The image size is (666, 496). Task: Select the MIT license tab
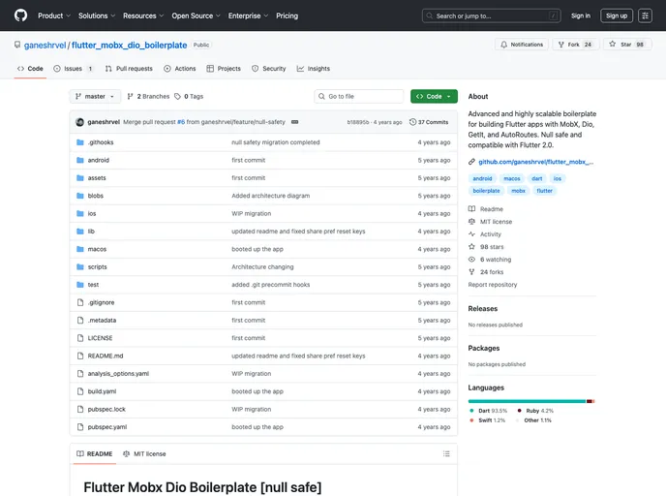(x=144, y=454)
